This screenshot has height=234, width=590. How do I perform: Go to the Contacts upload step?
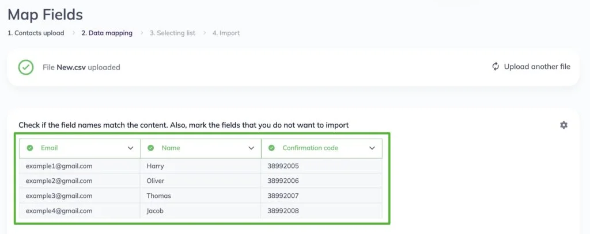click(36, 33)
